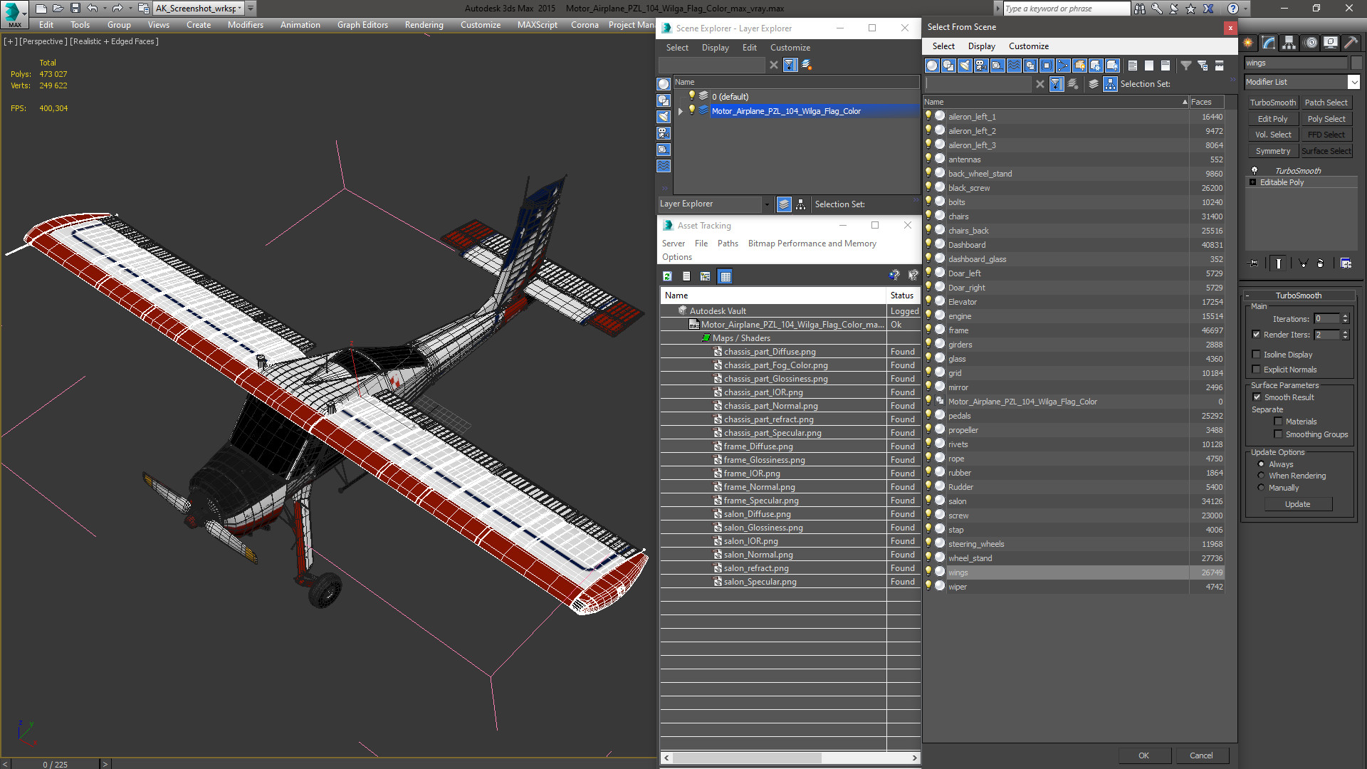Open the Display tab in command panel
Viewport: 1367px width, 769px height.
(x=1330, y=43)
